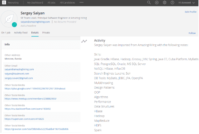Go to All Candidates page

tap(68, 3)
